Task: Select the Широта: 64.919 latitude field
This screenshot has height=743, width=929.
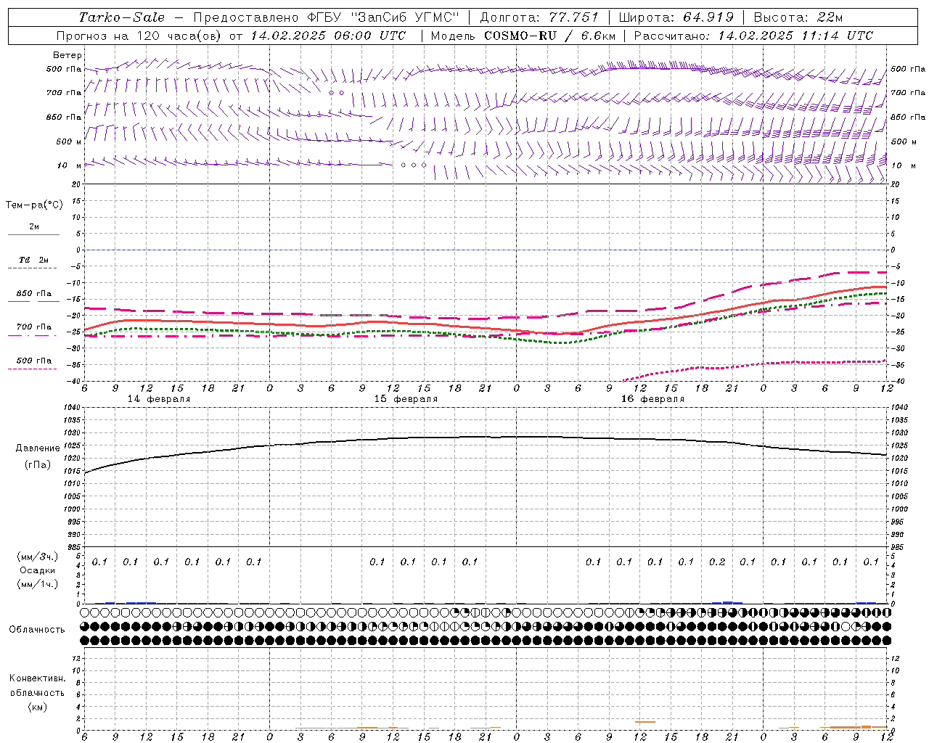Action: pyautogui.click(x=676, y=17)
